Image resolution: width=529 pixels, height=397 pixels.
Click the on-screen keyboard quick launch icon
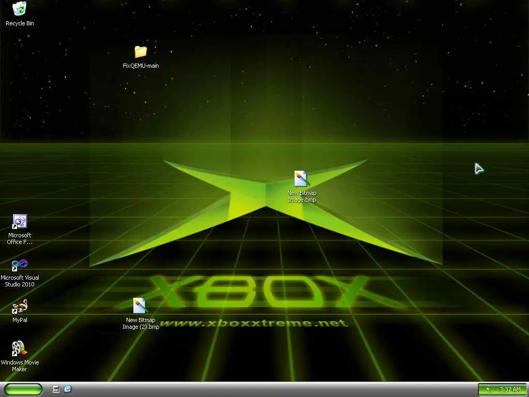(56, 389)
